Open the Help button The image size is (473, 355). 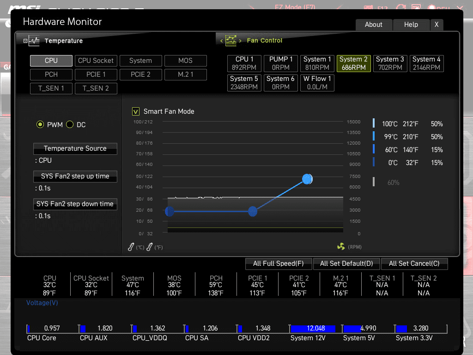(x=411, y=25)
